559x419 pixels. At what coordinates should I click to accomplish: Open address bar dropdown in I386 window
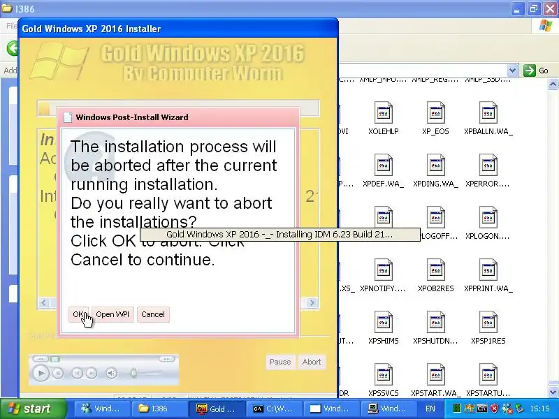512,71
